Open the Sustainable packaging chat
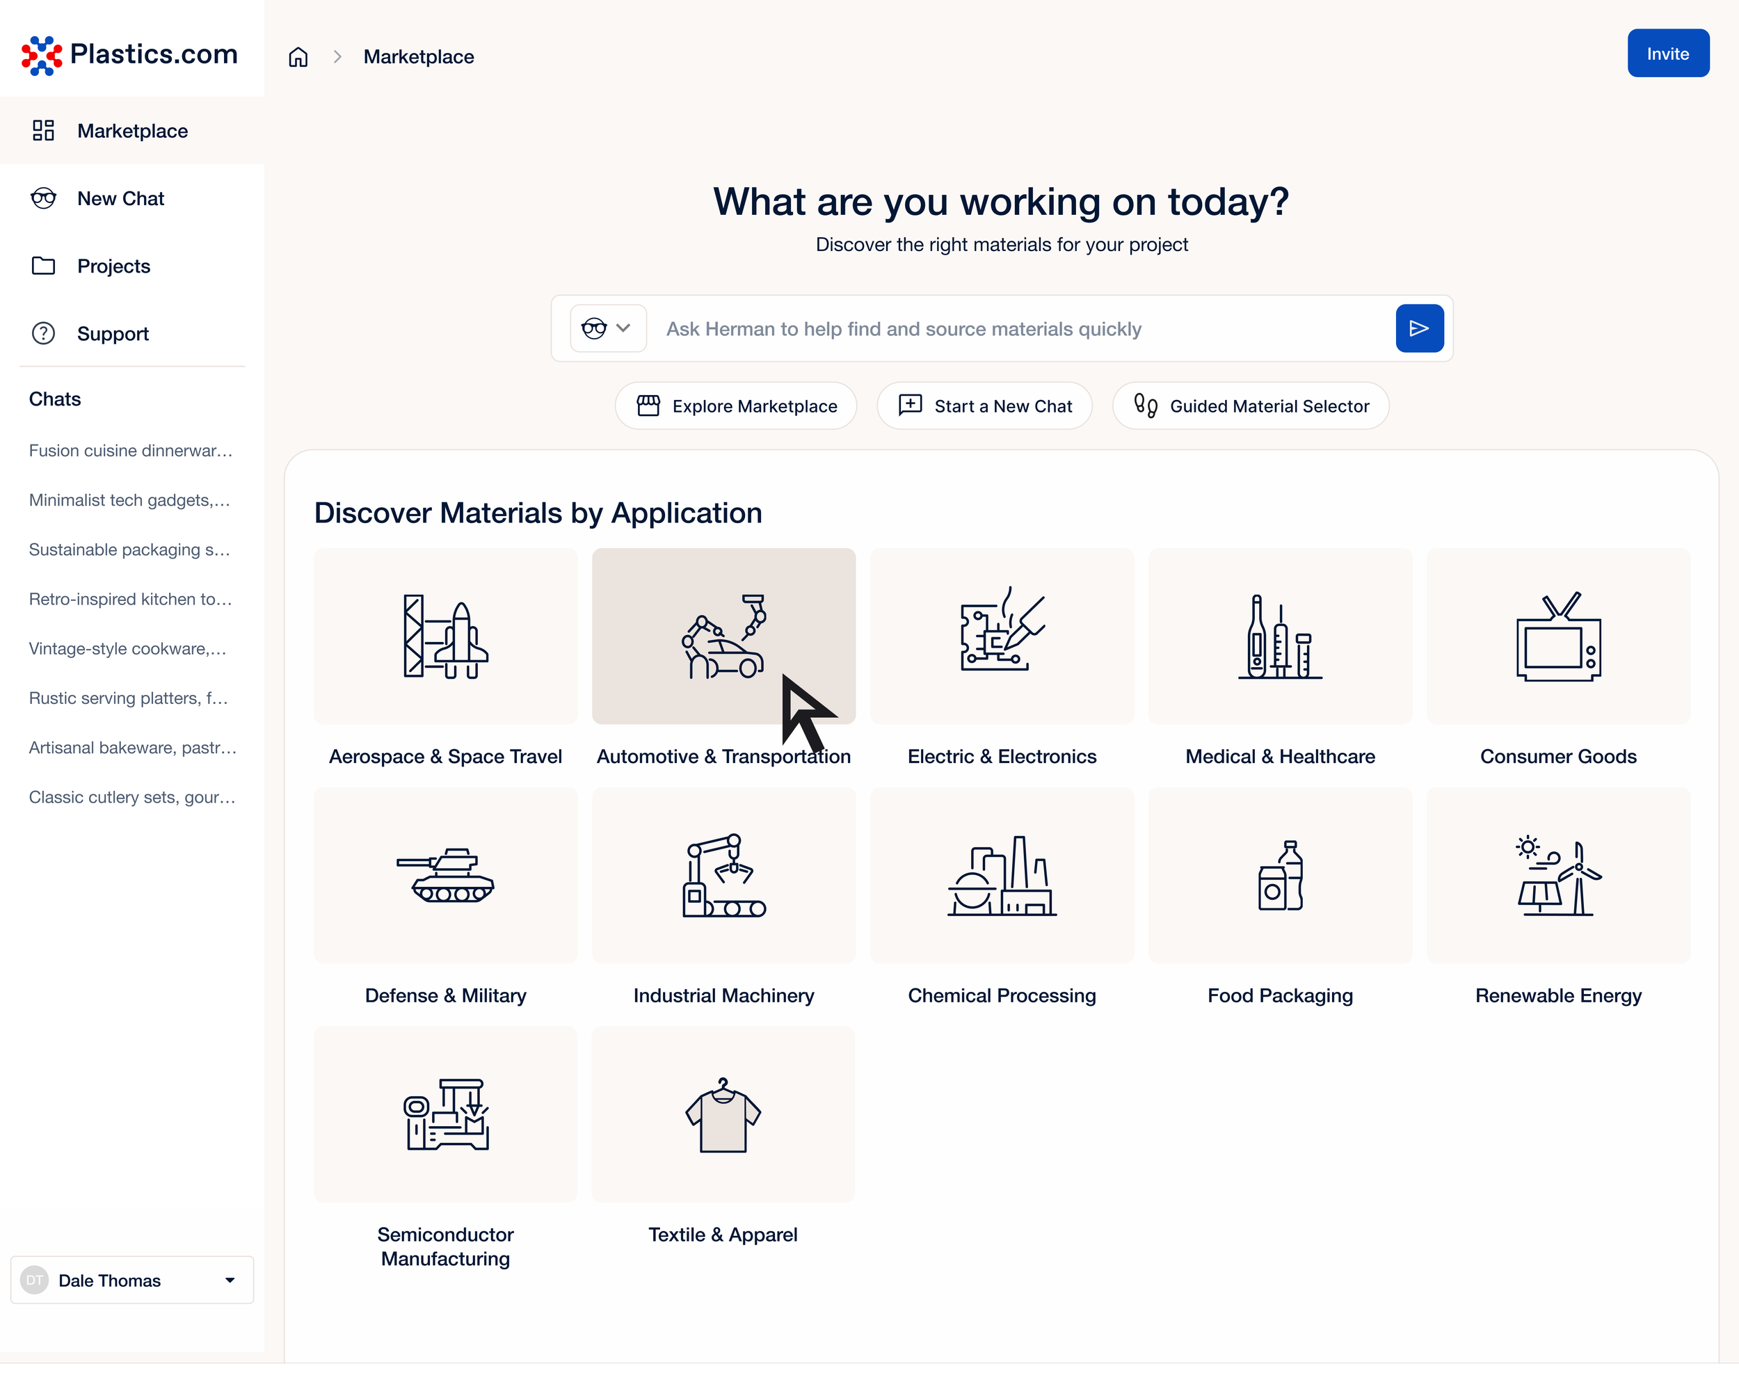The image size is (1739, 1380). coord(130,549)
